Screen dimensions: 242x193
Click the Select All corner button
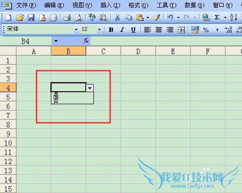point(8,51)
